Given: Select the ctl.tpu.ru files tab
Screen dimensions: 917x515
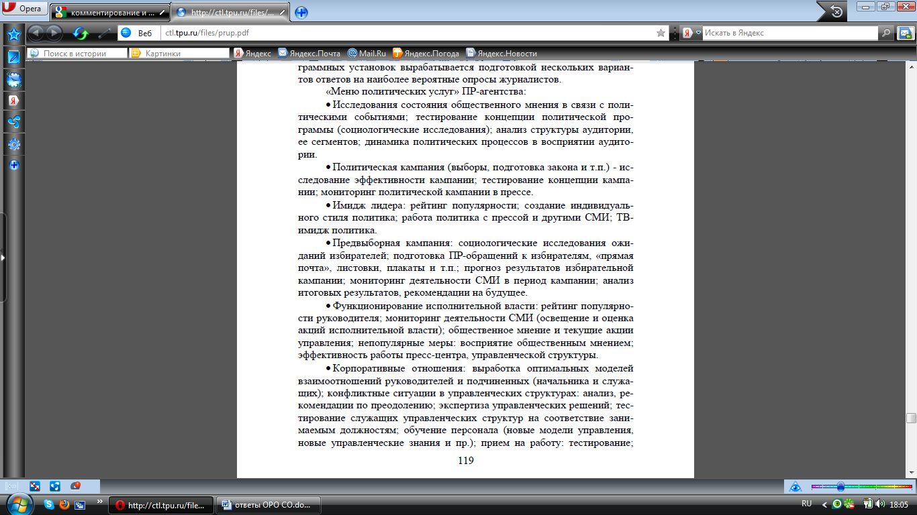Looking at the screenshot, I should coord(230,12).
